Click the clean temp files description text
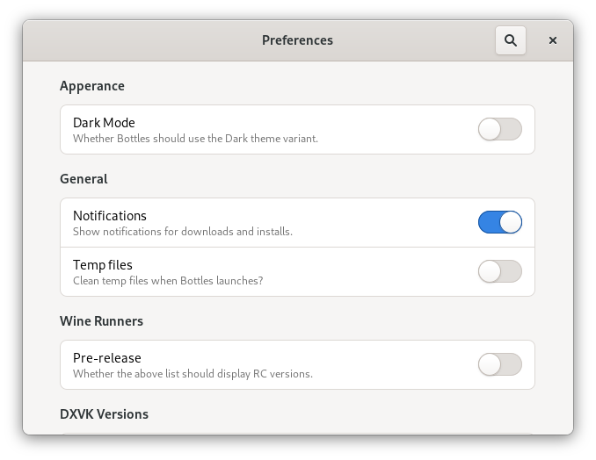 pyautogui.click(x=168, y=281)
